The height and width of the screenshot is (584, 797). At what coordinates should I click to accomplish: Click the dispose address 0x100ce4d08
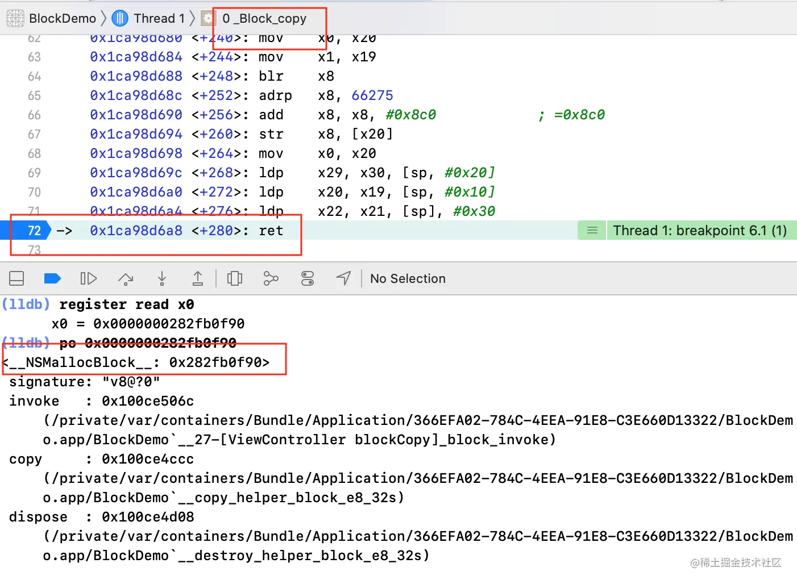click(x=148, y=517)
